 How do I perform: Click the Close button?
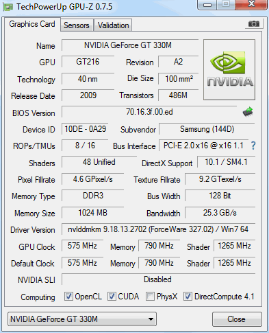pyautogui.click(x=237, y=319)
